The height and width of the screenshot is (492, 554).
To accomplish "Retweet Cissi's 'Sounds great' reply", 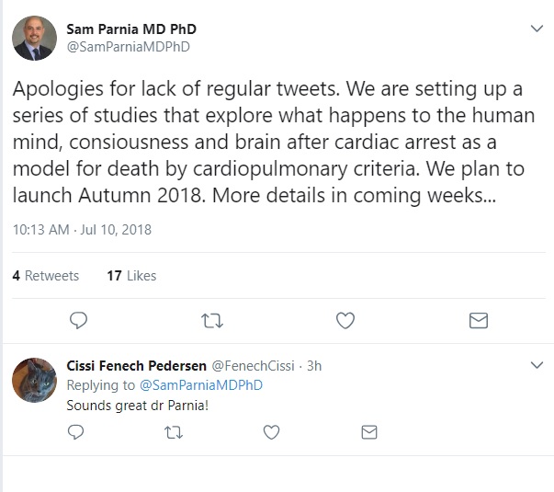I will point(174,431).
